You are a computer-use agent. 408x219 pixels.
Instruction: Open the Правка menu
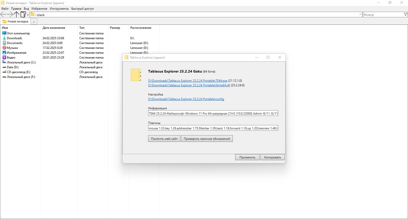[16, 9]
